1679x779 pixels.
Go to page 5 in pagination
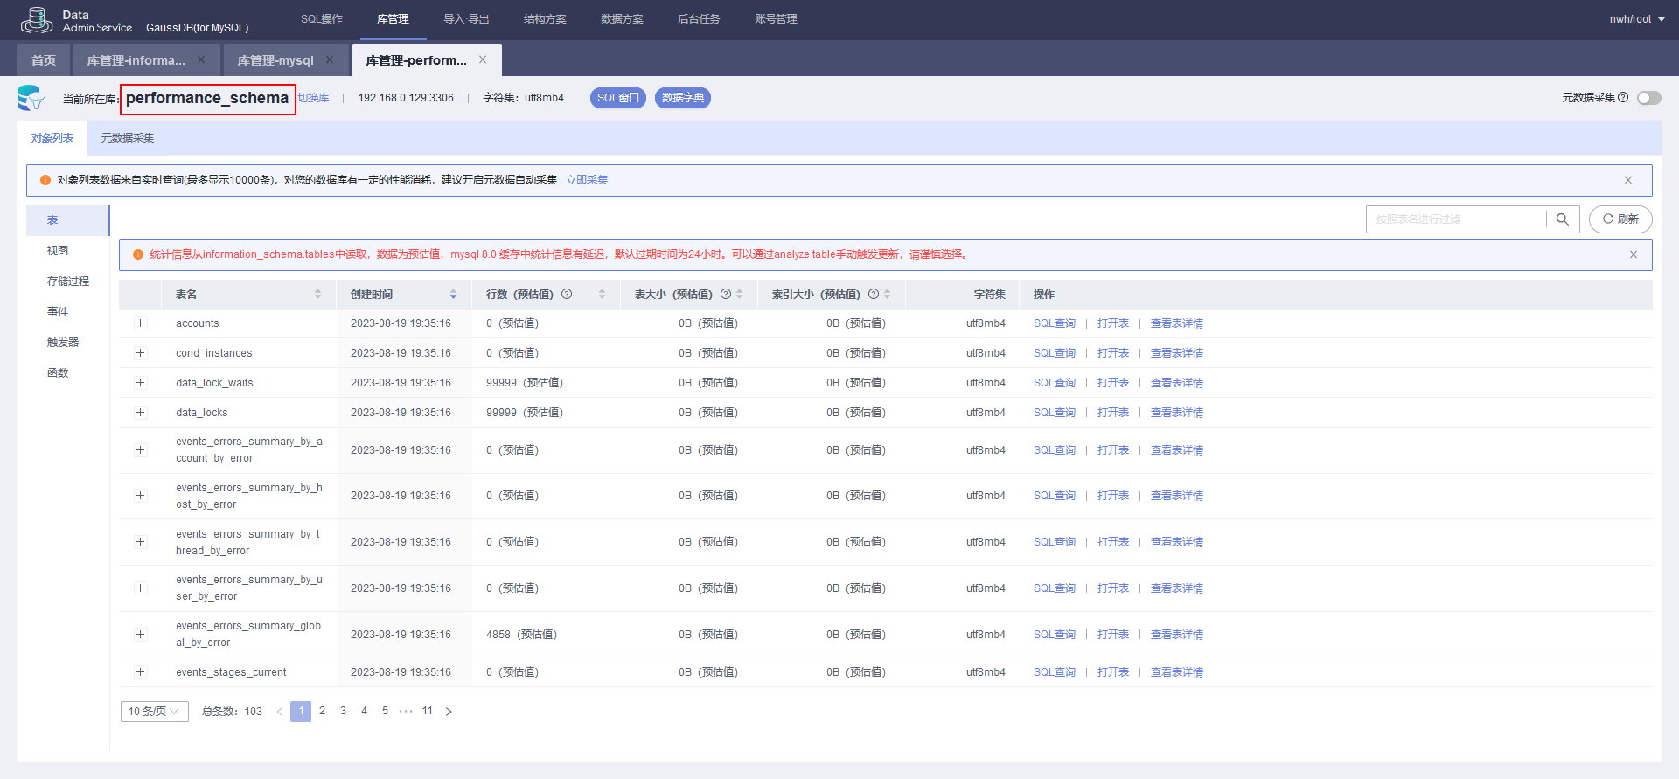385,711
